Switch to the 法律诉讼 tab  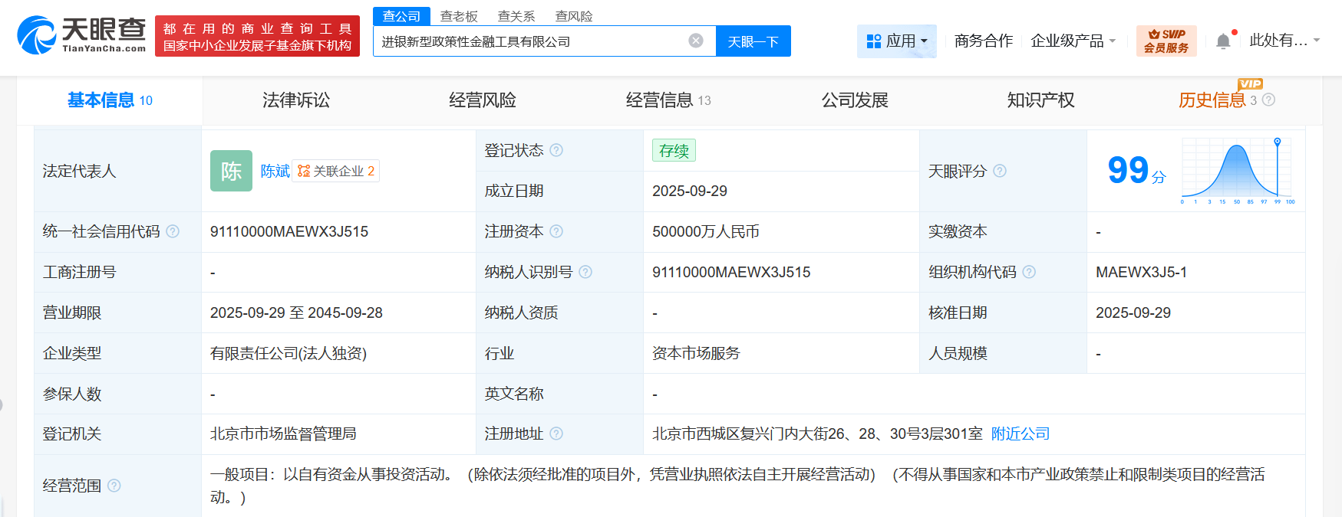[296, 100]
